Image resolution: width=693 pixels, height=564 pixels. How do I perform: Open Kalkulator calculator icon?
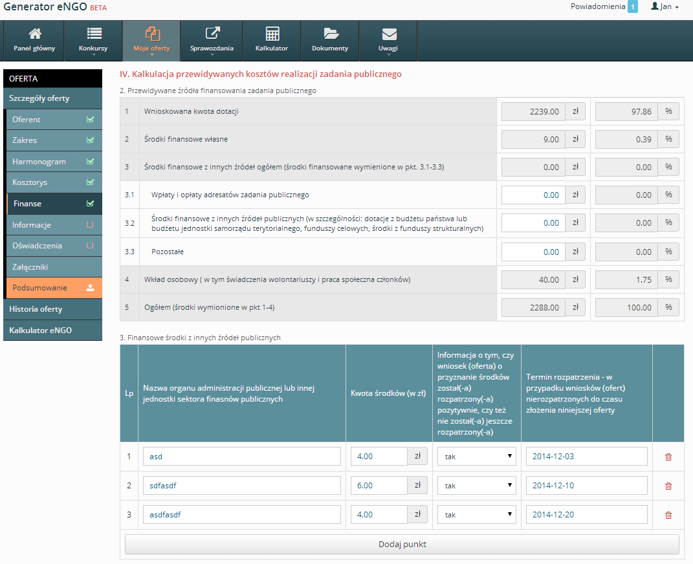coord(272,34)
